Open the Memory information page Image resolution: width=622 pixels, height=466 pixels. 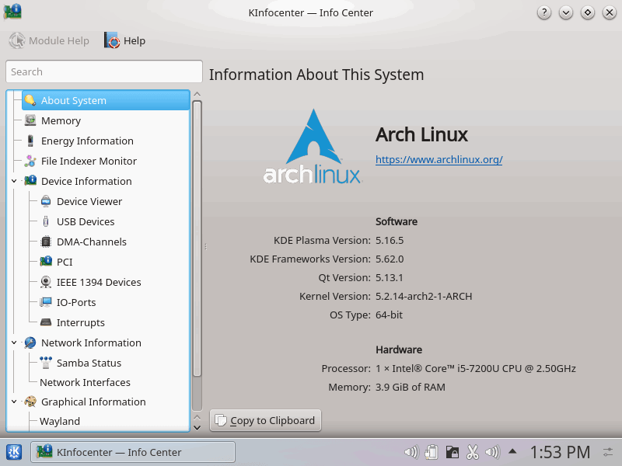click(61, 120)
